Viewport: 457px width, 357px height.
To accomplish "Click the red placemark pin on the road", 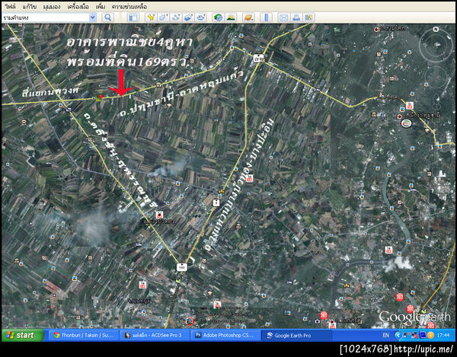I will 101,97.
